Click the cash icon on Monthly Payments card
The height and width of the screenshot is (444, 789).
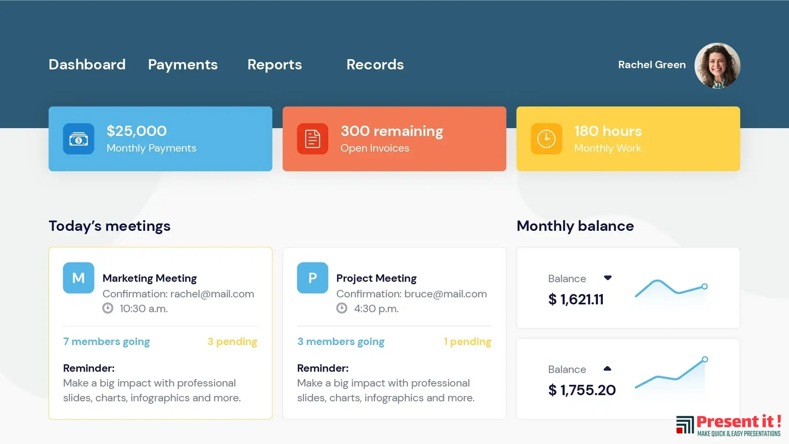pyautogui.click(x=79, y=139)
